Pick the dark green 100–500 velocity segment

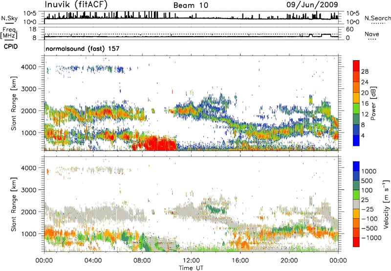[356, 185]
